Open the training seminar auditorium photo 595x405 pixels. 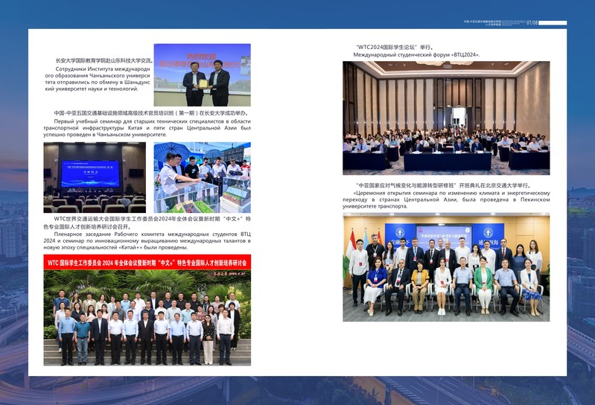pos(95,178)
